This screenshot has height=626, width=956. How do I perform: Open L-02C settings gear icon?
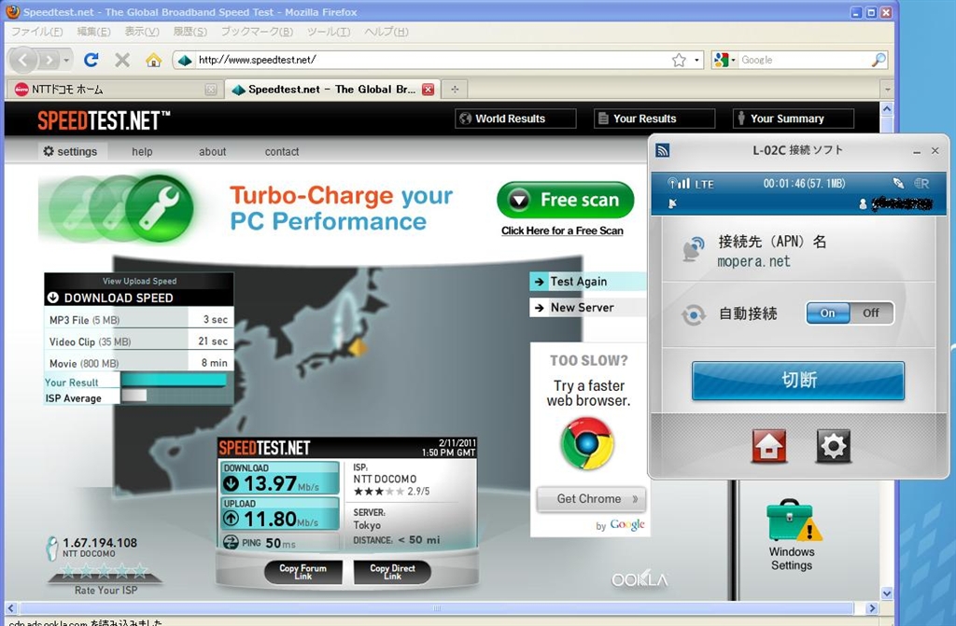pos(833,446)
